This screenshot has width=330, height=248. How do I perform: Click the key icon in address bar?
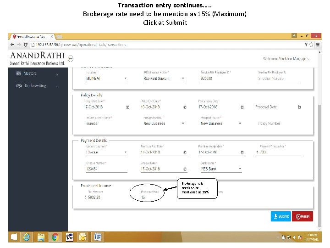[306, 45]
